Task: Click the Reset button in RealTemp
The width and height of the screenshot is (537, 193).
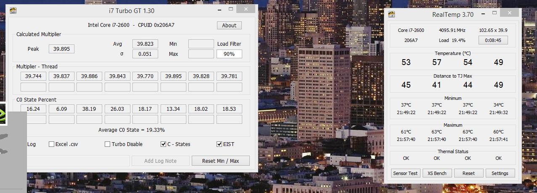Action: tap(468, 173)
